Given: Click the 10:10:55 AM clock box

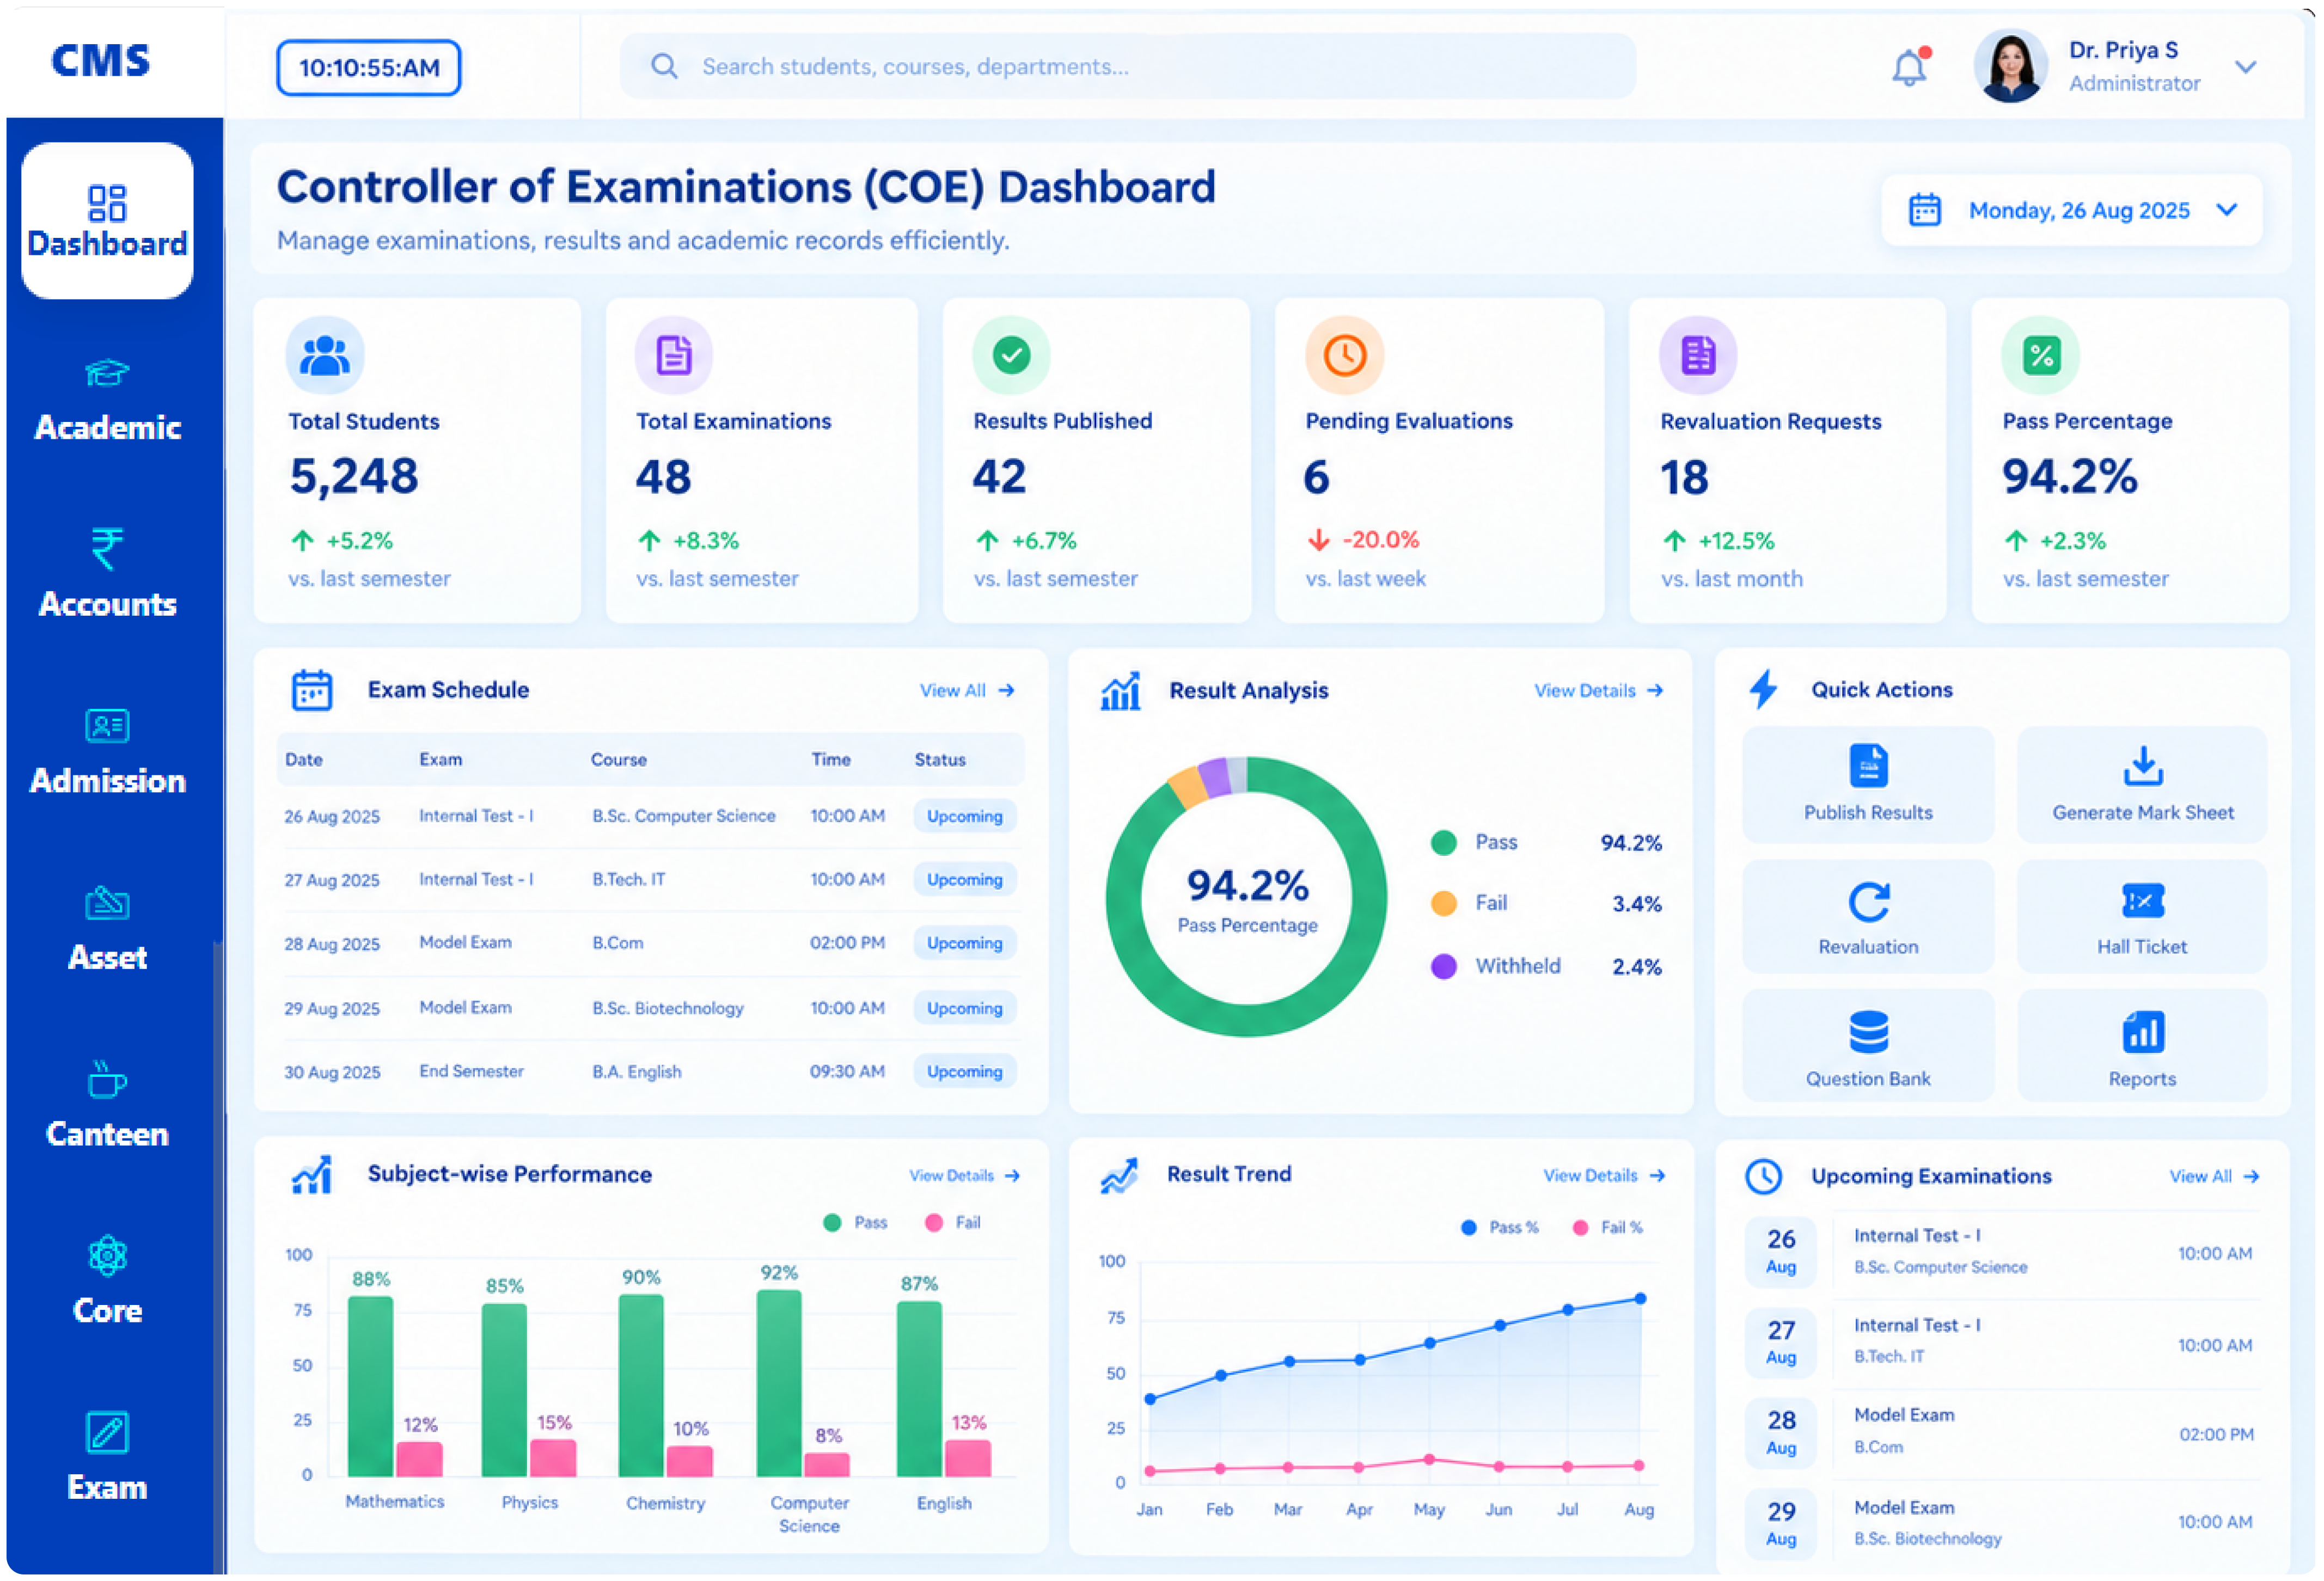Looking at the screenshot, I should pyautogui.click(x=368, y=68).
